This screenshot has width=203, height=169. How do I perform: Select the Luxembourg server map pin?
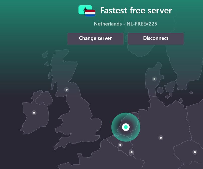click(x=132, y=152)
